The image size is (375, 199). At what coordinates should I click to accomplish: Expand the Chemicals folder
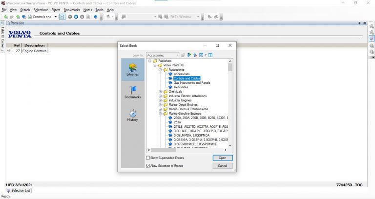pos(160,92)
